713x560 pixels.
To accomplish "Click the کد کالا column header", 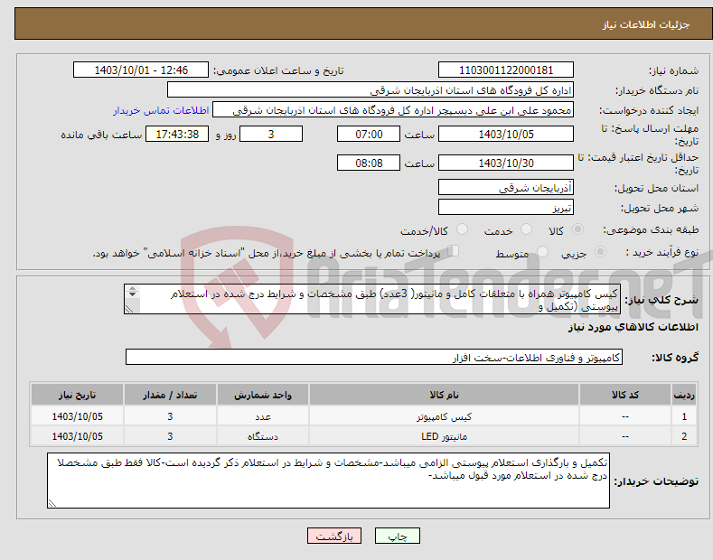I will pos(625,395).
